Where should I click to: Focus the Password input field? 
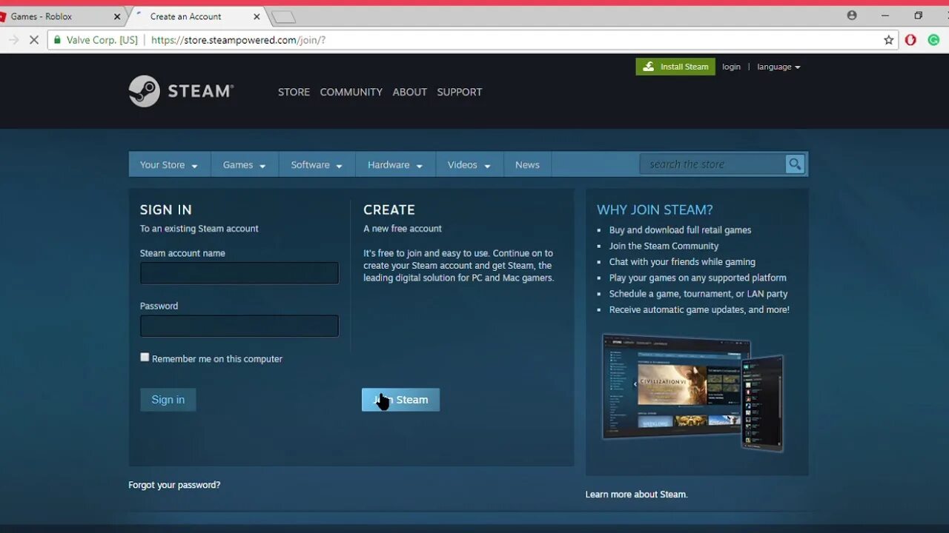point(239,326)
